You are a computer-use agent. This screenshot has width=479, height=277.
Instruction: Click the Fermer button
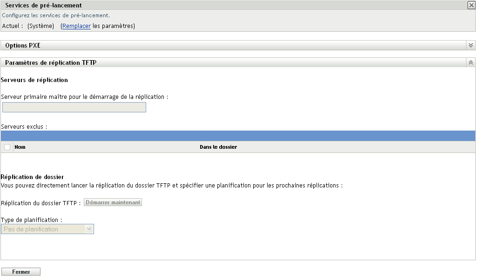coord(21,271)
